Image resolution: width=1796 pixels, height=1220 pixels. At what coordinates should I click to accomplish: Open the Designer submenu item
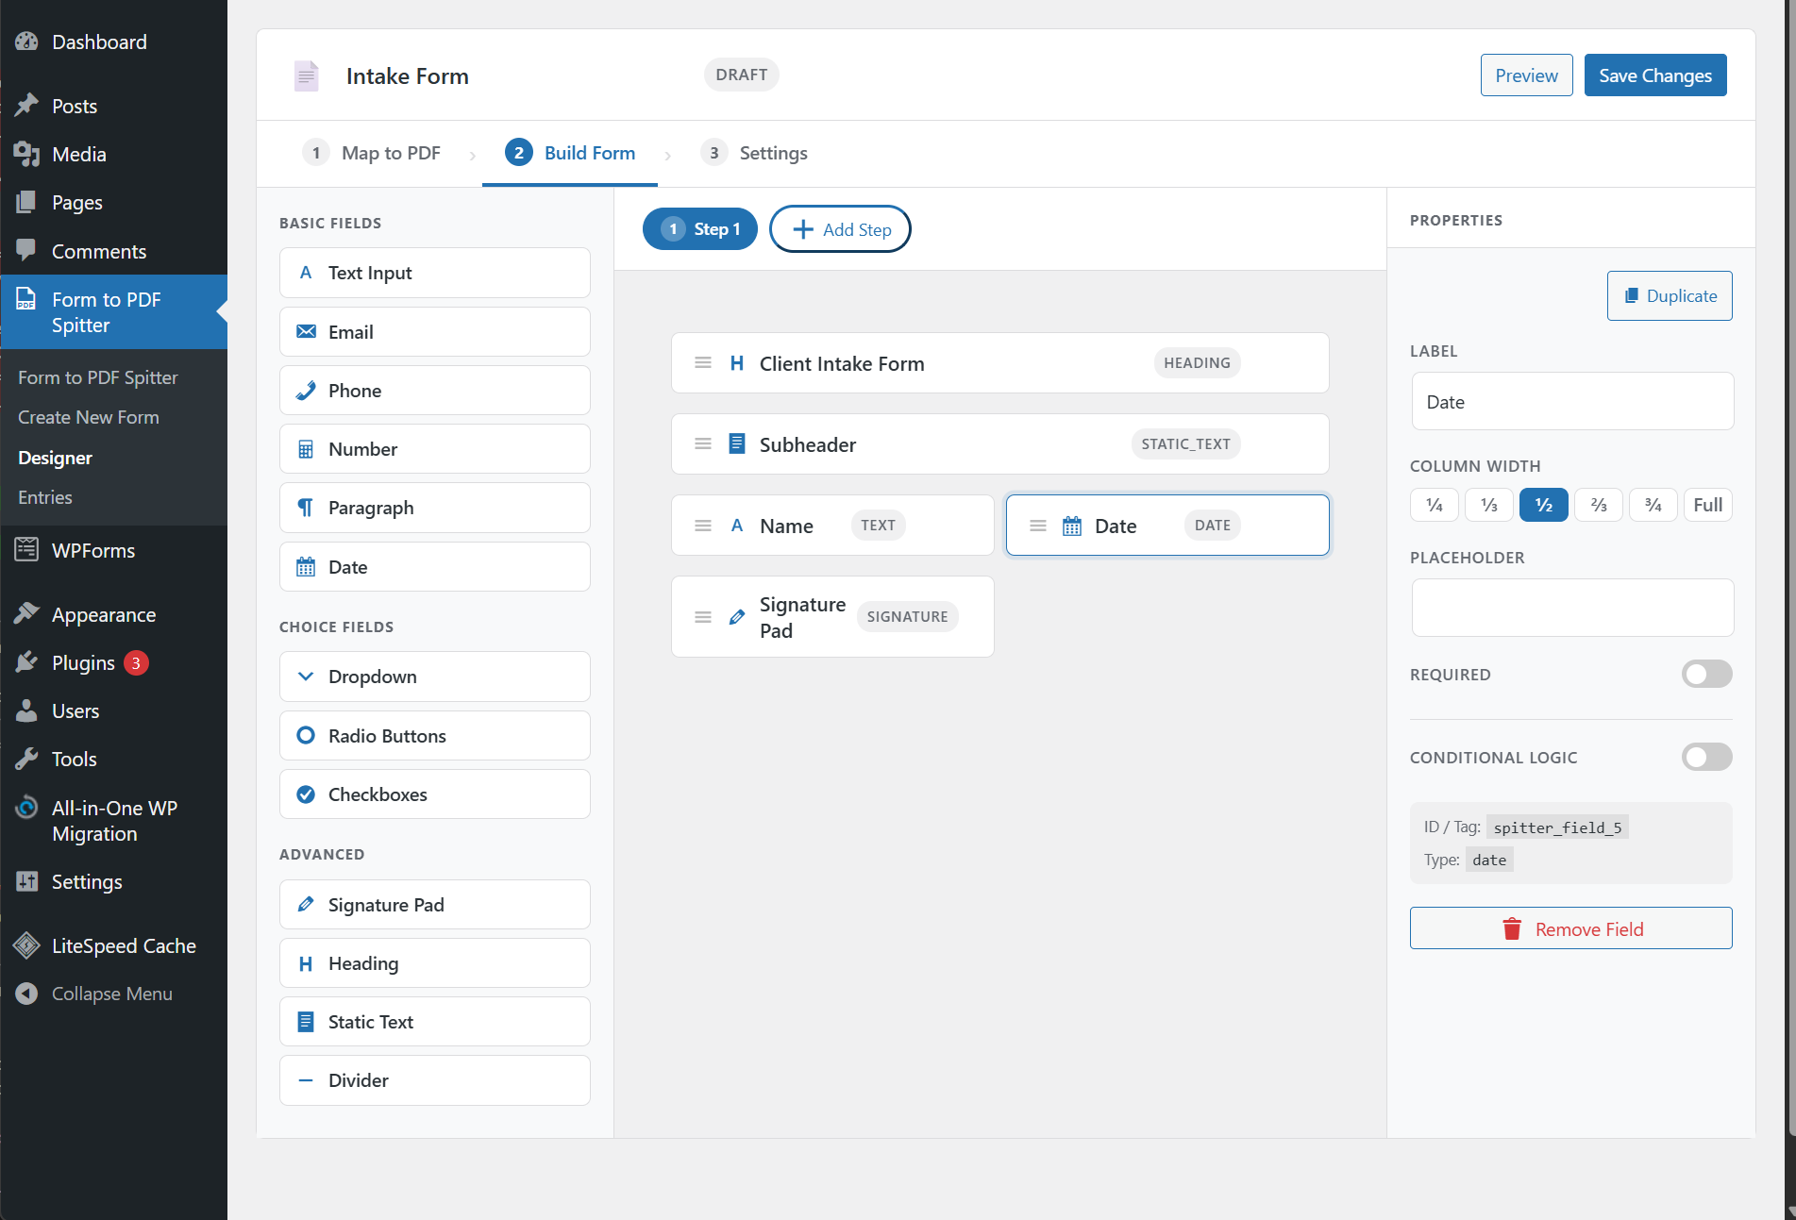click(x=55, y=458)
